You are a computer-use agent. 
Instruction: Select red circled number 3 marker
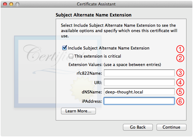pos(180,73)
